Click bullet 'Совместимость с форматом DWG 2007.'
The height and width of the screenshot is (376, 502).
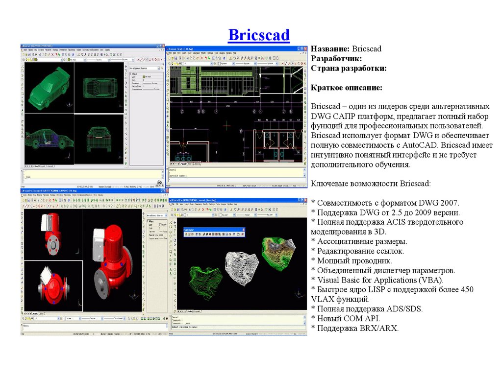pyautogui.click(x=385, y=203)
